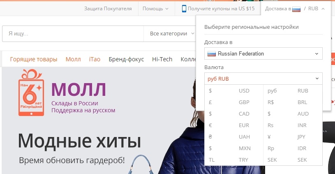
Task: Open the Бренд-фокус tab
Action: 126,59
